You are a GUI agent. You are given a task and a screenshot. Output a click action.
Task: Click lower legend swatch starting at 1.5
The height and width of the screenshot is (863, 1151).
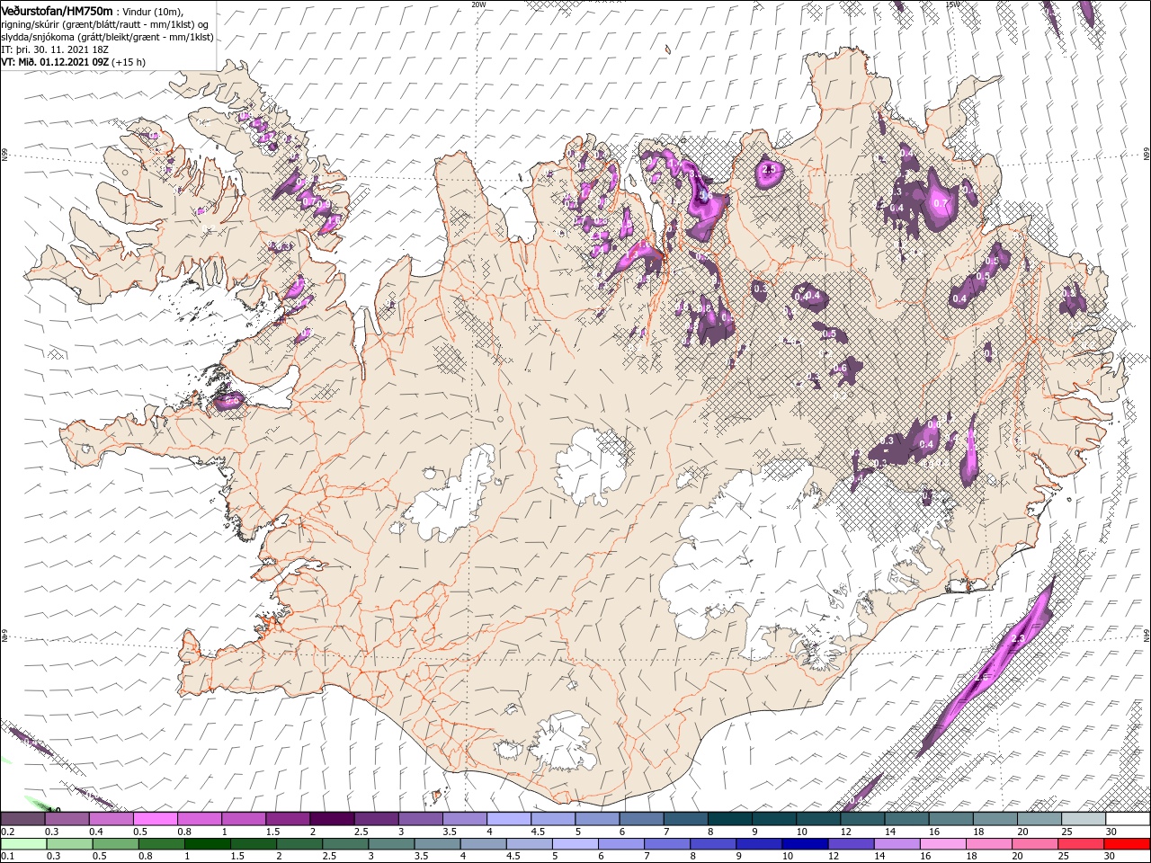[x=255, y=844]
